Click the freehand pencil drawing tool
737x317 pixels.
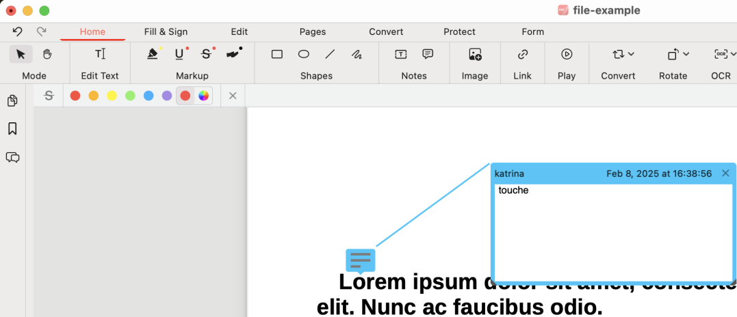pos(357,54)
